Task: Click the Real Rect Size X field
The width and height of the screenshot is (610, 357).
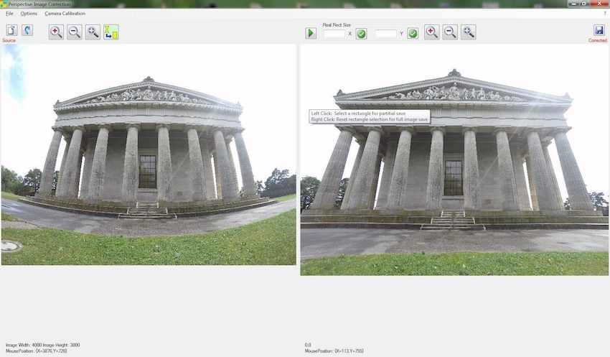Action: (334, 34)
